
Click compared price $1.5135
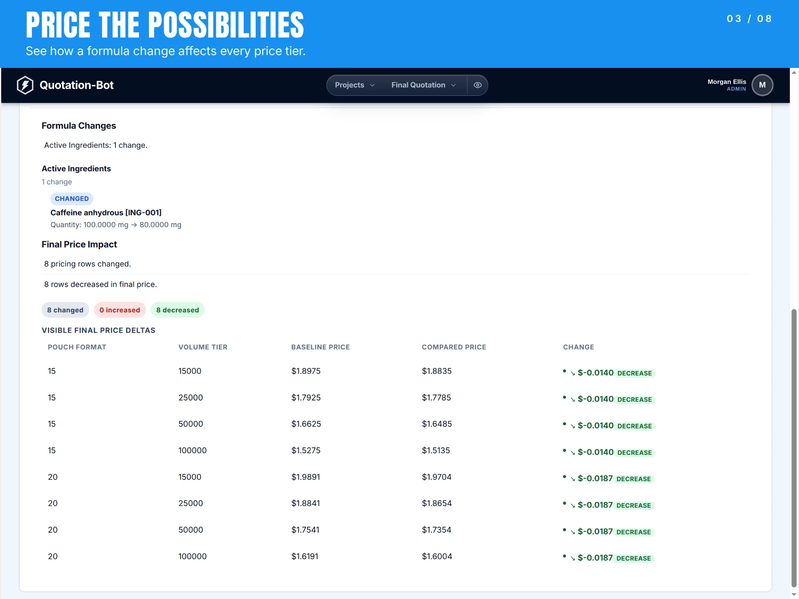pyautogui.click(x=436, y=450)
